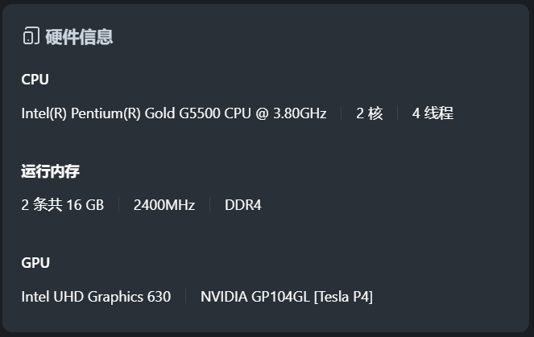Click the divider between 2400MHz and DDR4
The width and height of the screenshot is (534, 337).
210,205
